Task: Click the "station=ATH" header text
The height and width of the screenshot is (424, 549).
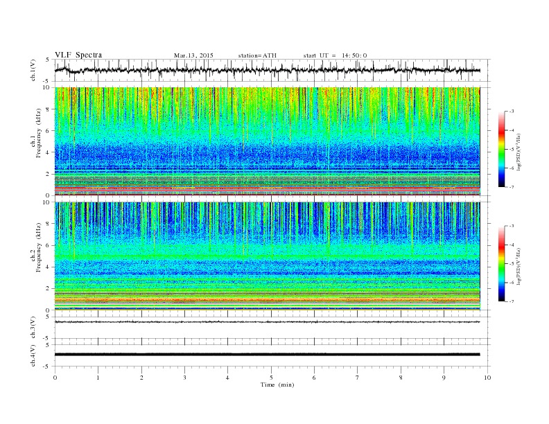Action: (x=257, y=55)
